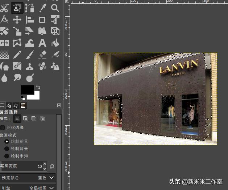Switch to the Device Status tab

[9, 105]
